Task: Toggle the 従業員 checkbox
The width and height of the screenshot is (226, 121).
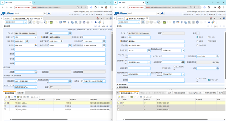Action: pyautogui.click(x=197, y=41)
